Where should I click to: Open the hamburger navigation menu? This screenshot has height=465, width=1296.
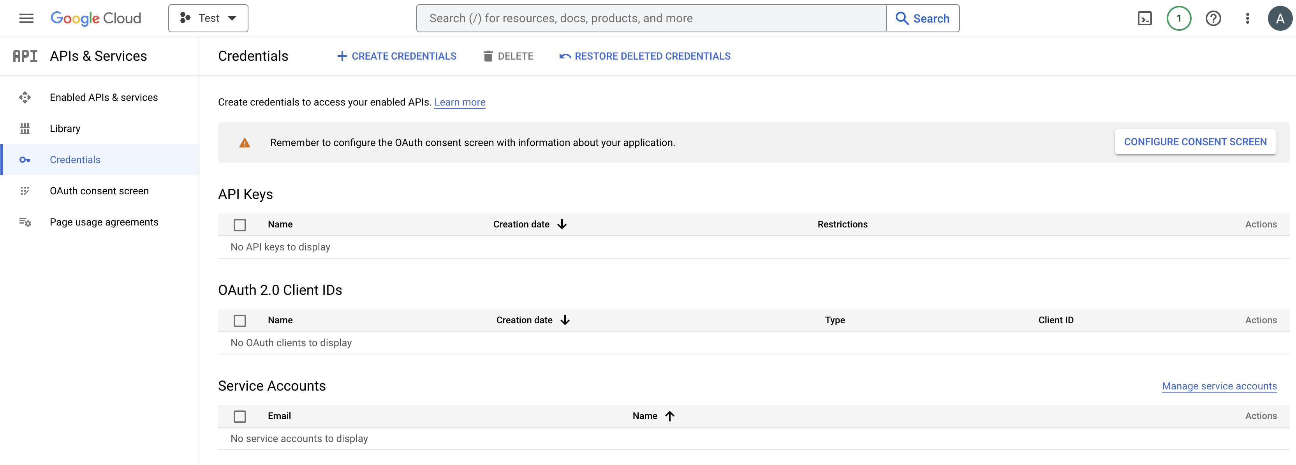(26, 19)
